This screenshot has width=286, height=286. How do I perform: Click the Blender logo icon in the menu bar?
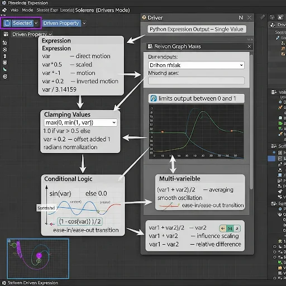[4, 10]
